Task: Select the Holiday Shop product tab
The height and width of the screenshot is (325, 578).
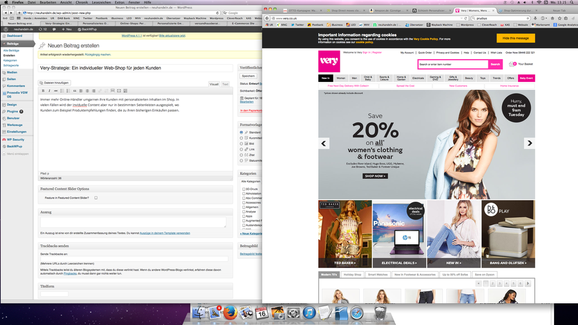Action: pos(352,275)
